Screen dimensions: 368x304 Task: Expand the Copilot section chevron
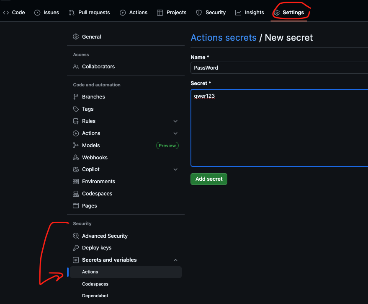175,169
